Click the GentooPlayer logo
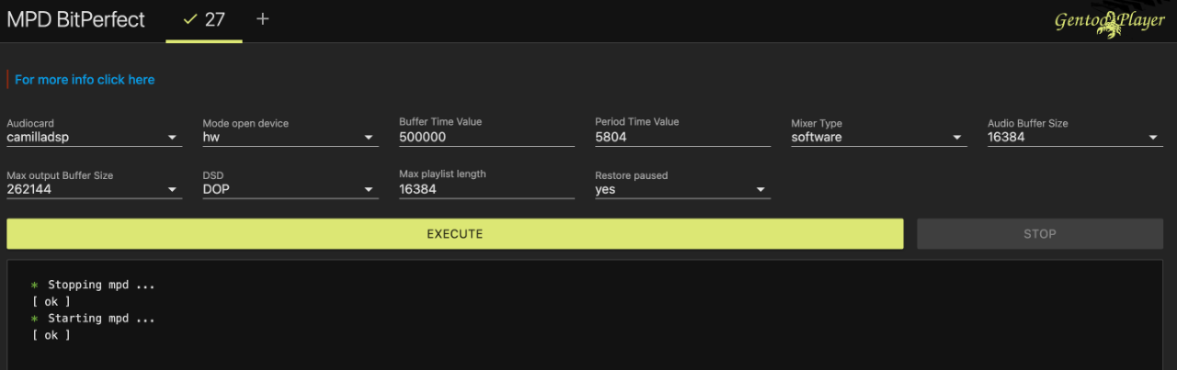The width and height of the screenshot is (1177, 370). point(1110,22)
